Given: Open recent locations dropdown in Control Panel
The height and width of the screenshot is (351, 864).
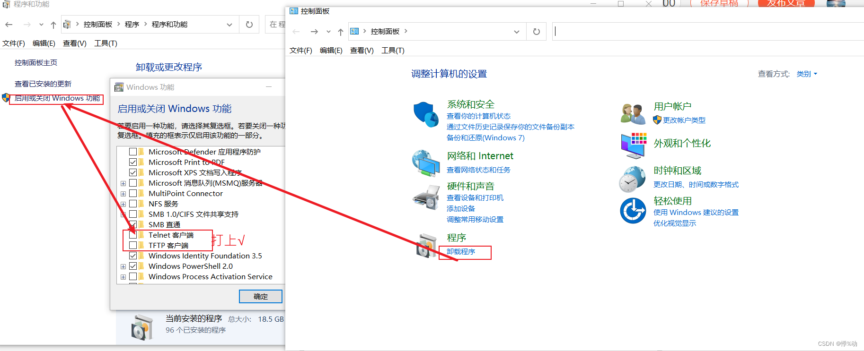Looking at the screenshot, I should (328, 32).
